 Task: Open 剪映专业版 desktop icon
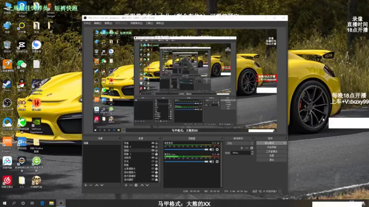(22, 47)
